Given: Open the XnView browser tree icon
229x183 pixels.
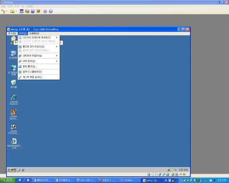Looking at the screenshot, I should click(3, 11).
